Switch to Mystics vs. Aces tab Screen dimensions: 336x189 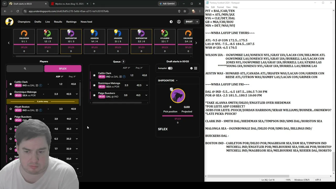click(x=70, y=4)
